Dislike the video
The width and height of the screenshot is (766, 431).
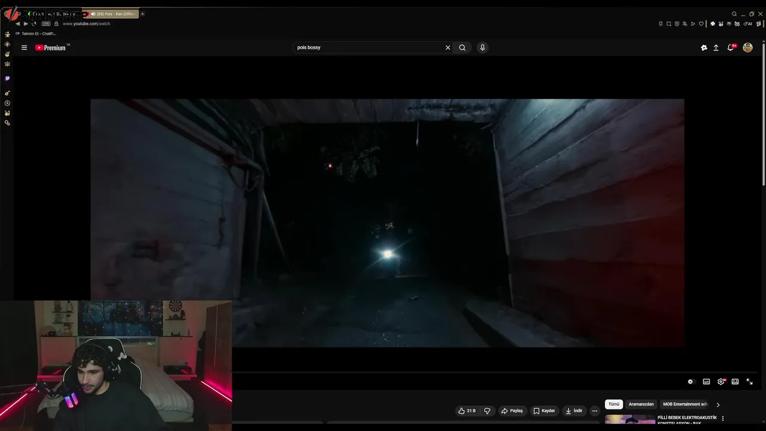487,411
